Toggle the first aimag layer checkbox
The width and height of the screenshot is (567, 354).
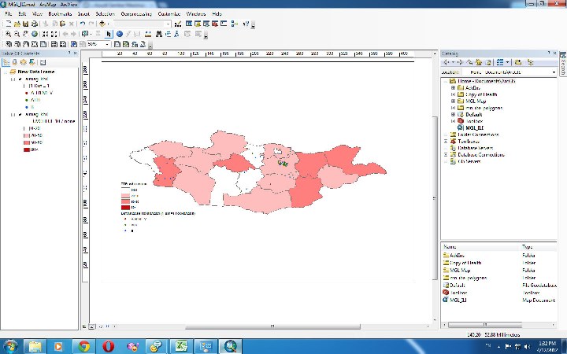pyautogui.click(x=20, y=79)
